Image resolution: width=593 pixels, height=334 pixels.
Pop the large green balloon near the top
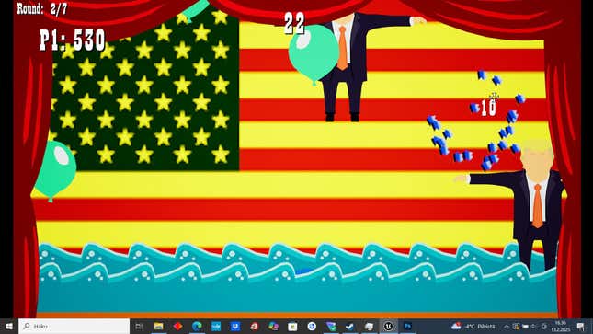[314, 52]
